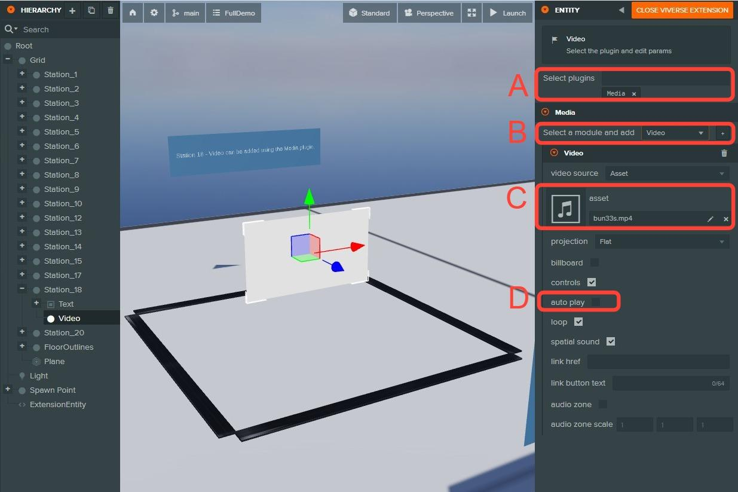Open the video source Asset dropdown
The height and width of the screenshot is (492, 738).
[666, 173]
